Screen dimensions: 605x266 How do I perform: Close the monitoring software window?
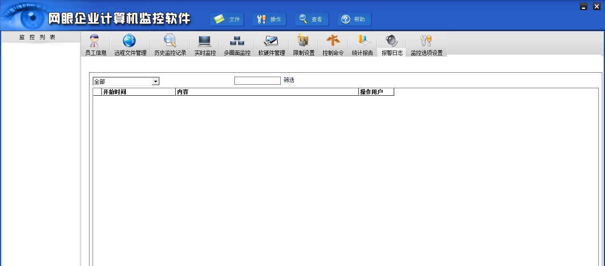coord(597,7)
